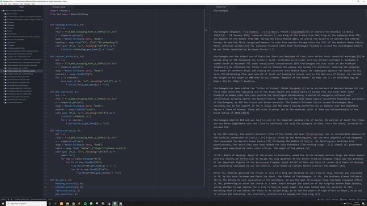The image size is (367, 206).
Task: Click the "import requests" line
Action: pos(60,10)
